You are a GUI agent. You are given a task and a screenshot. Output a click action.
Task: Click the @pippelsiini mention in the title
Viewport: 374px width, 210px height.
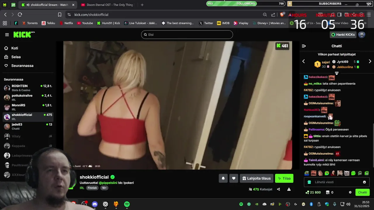[109, 183]
